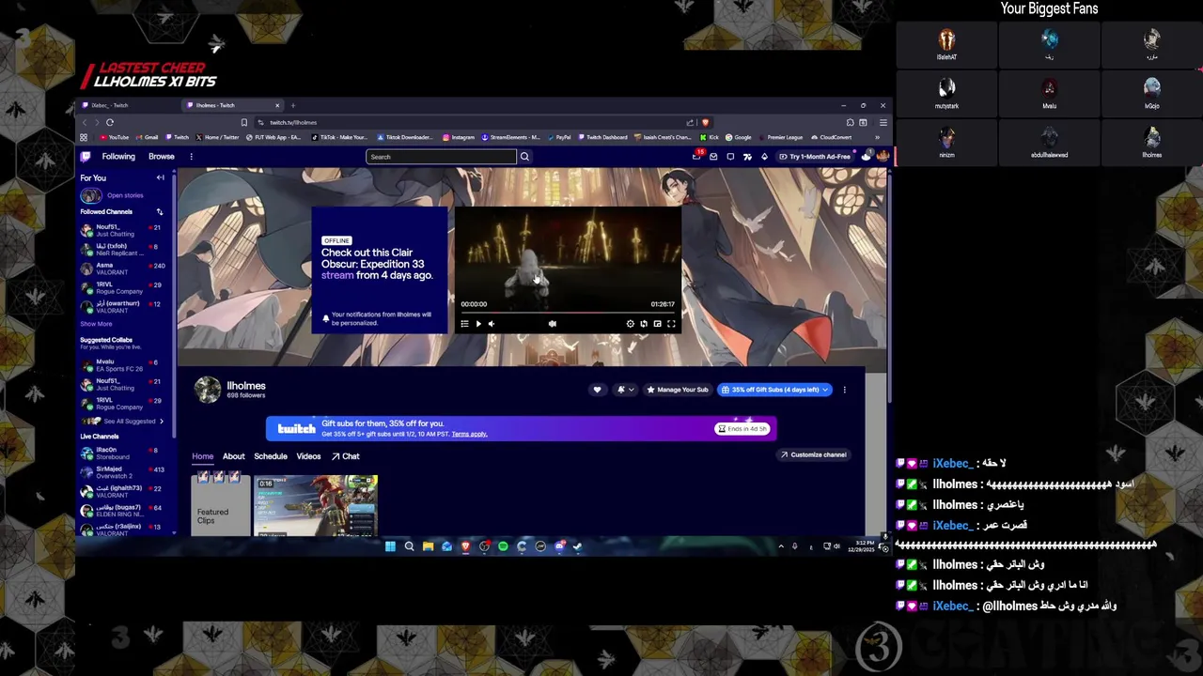This screenshot has width=1203, height=676.
Task: Open notifications inbox with 15 badge
Action: (696, 156)
